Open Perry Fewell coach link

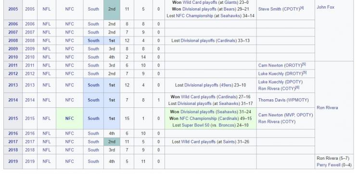(328, 165)
